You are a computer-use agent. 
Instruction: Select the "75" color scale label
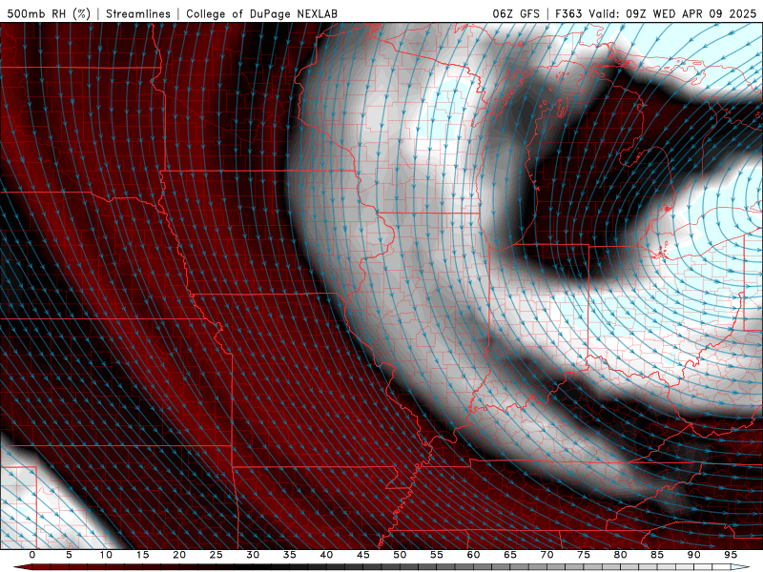[584, 555]
